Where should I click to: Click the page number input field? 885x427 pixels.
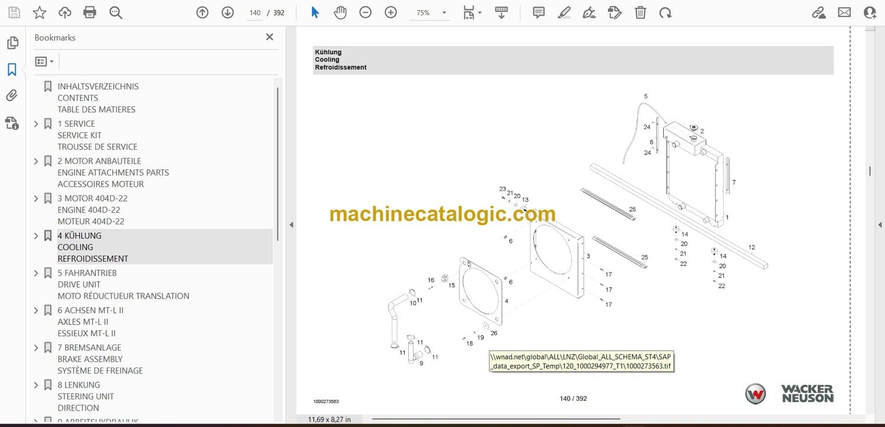(x=255, y=12)
